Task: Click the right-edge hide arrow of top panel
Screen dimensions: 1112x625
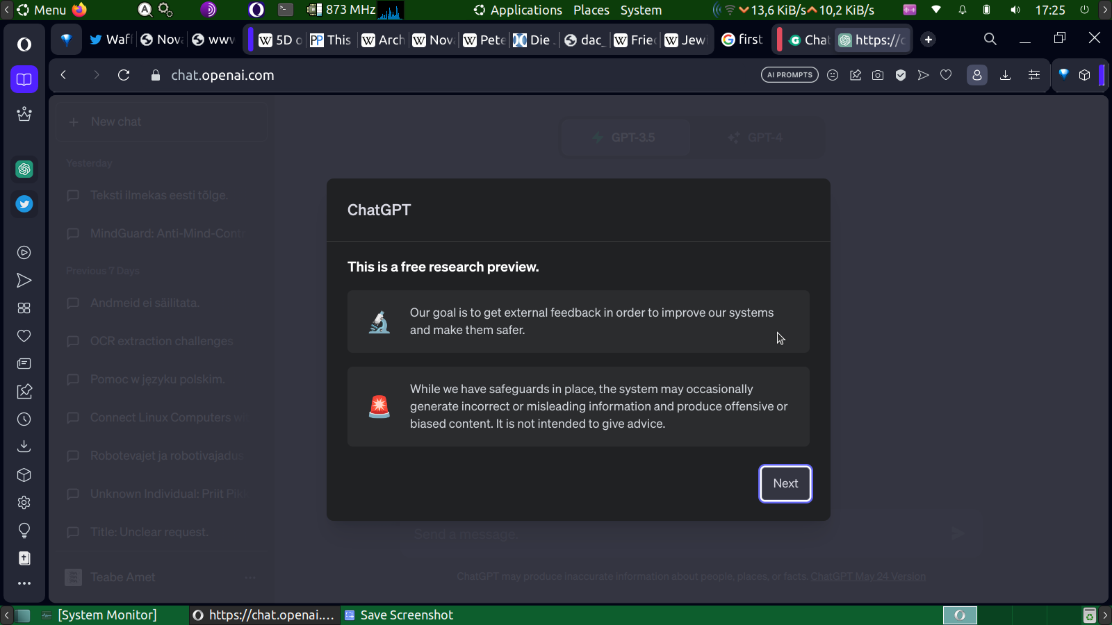Action: pyautogui.click(x=1105, y=10)
